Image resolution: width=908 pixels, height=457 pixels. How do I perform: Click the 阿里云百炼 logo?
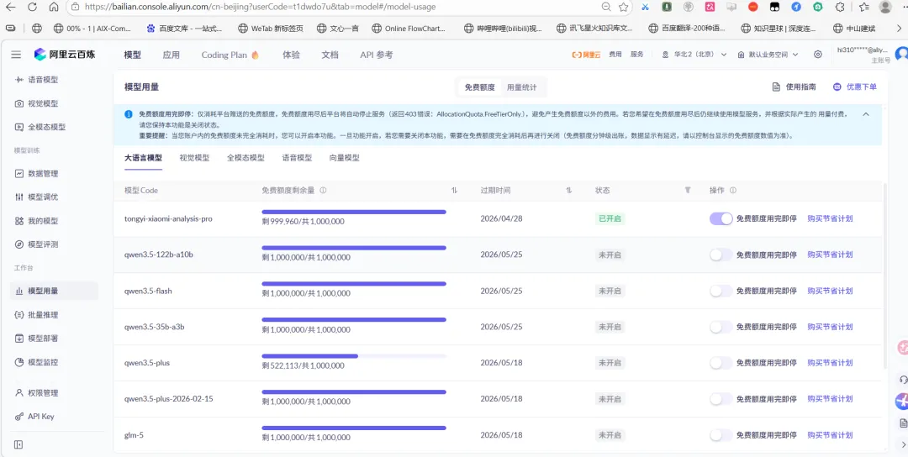pos(64,55)
